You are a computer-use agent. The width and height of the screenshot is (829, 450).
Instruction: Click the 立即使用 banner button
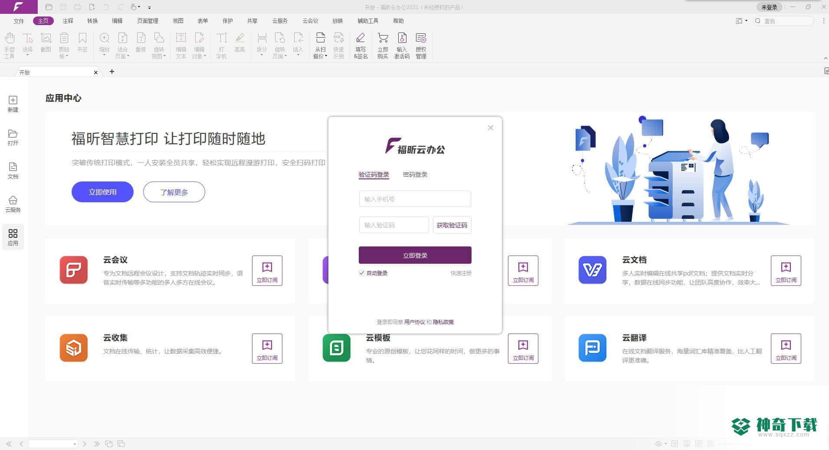pyautogui.click(x=102, y=192)
